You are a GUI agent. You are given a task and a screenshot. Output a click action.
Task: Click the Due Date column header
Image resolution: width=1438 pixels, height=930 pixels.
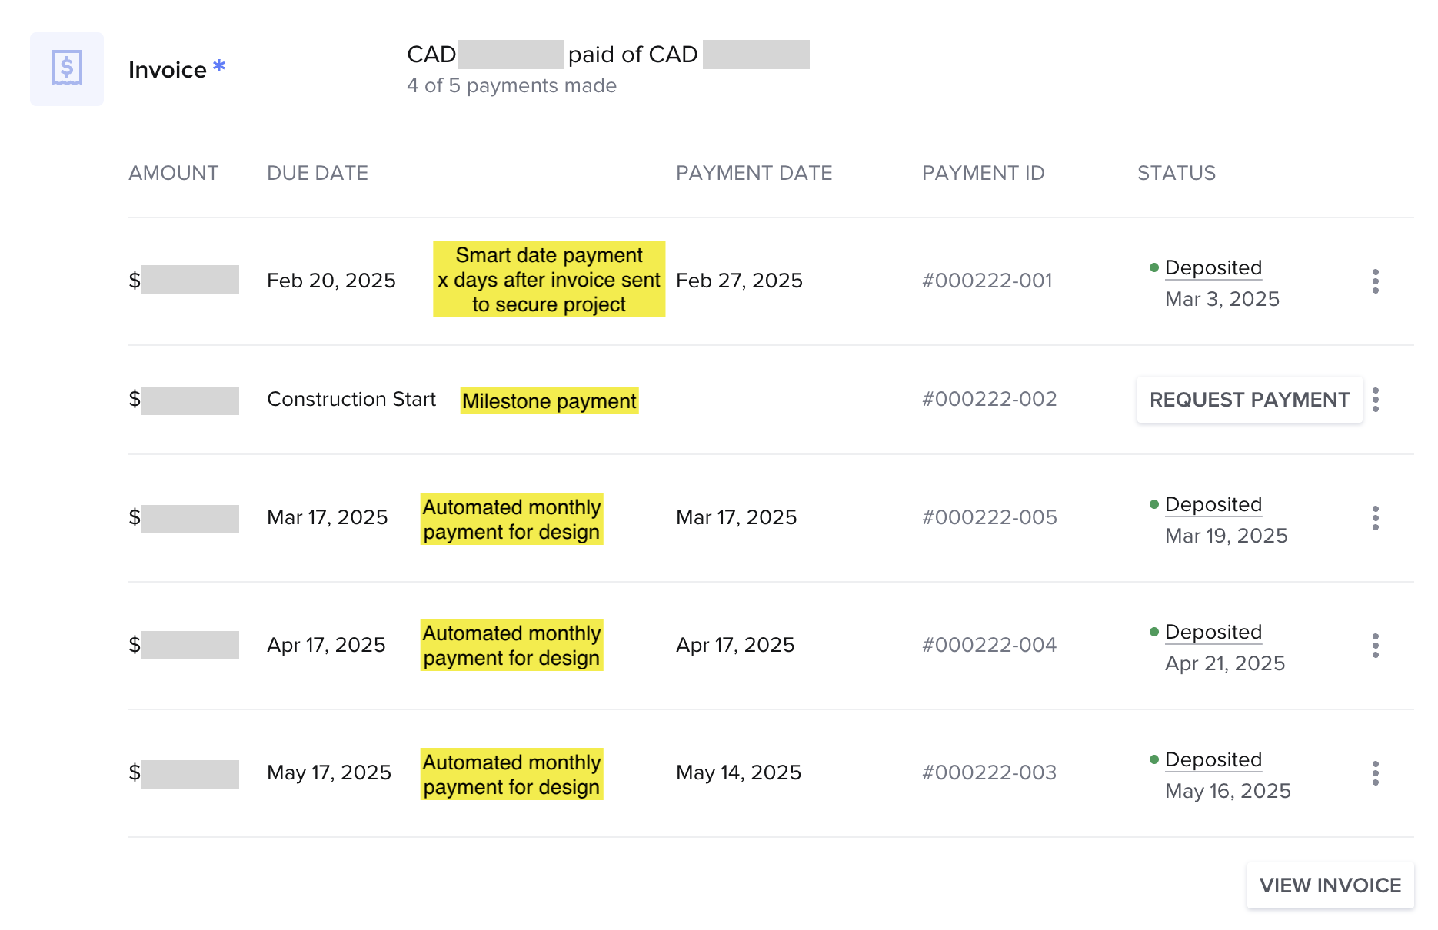(318, 173)
